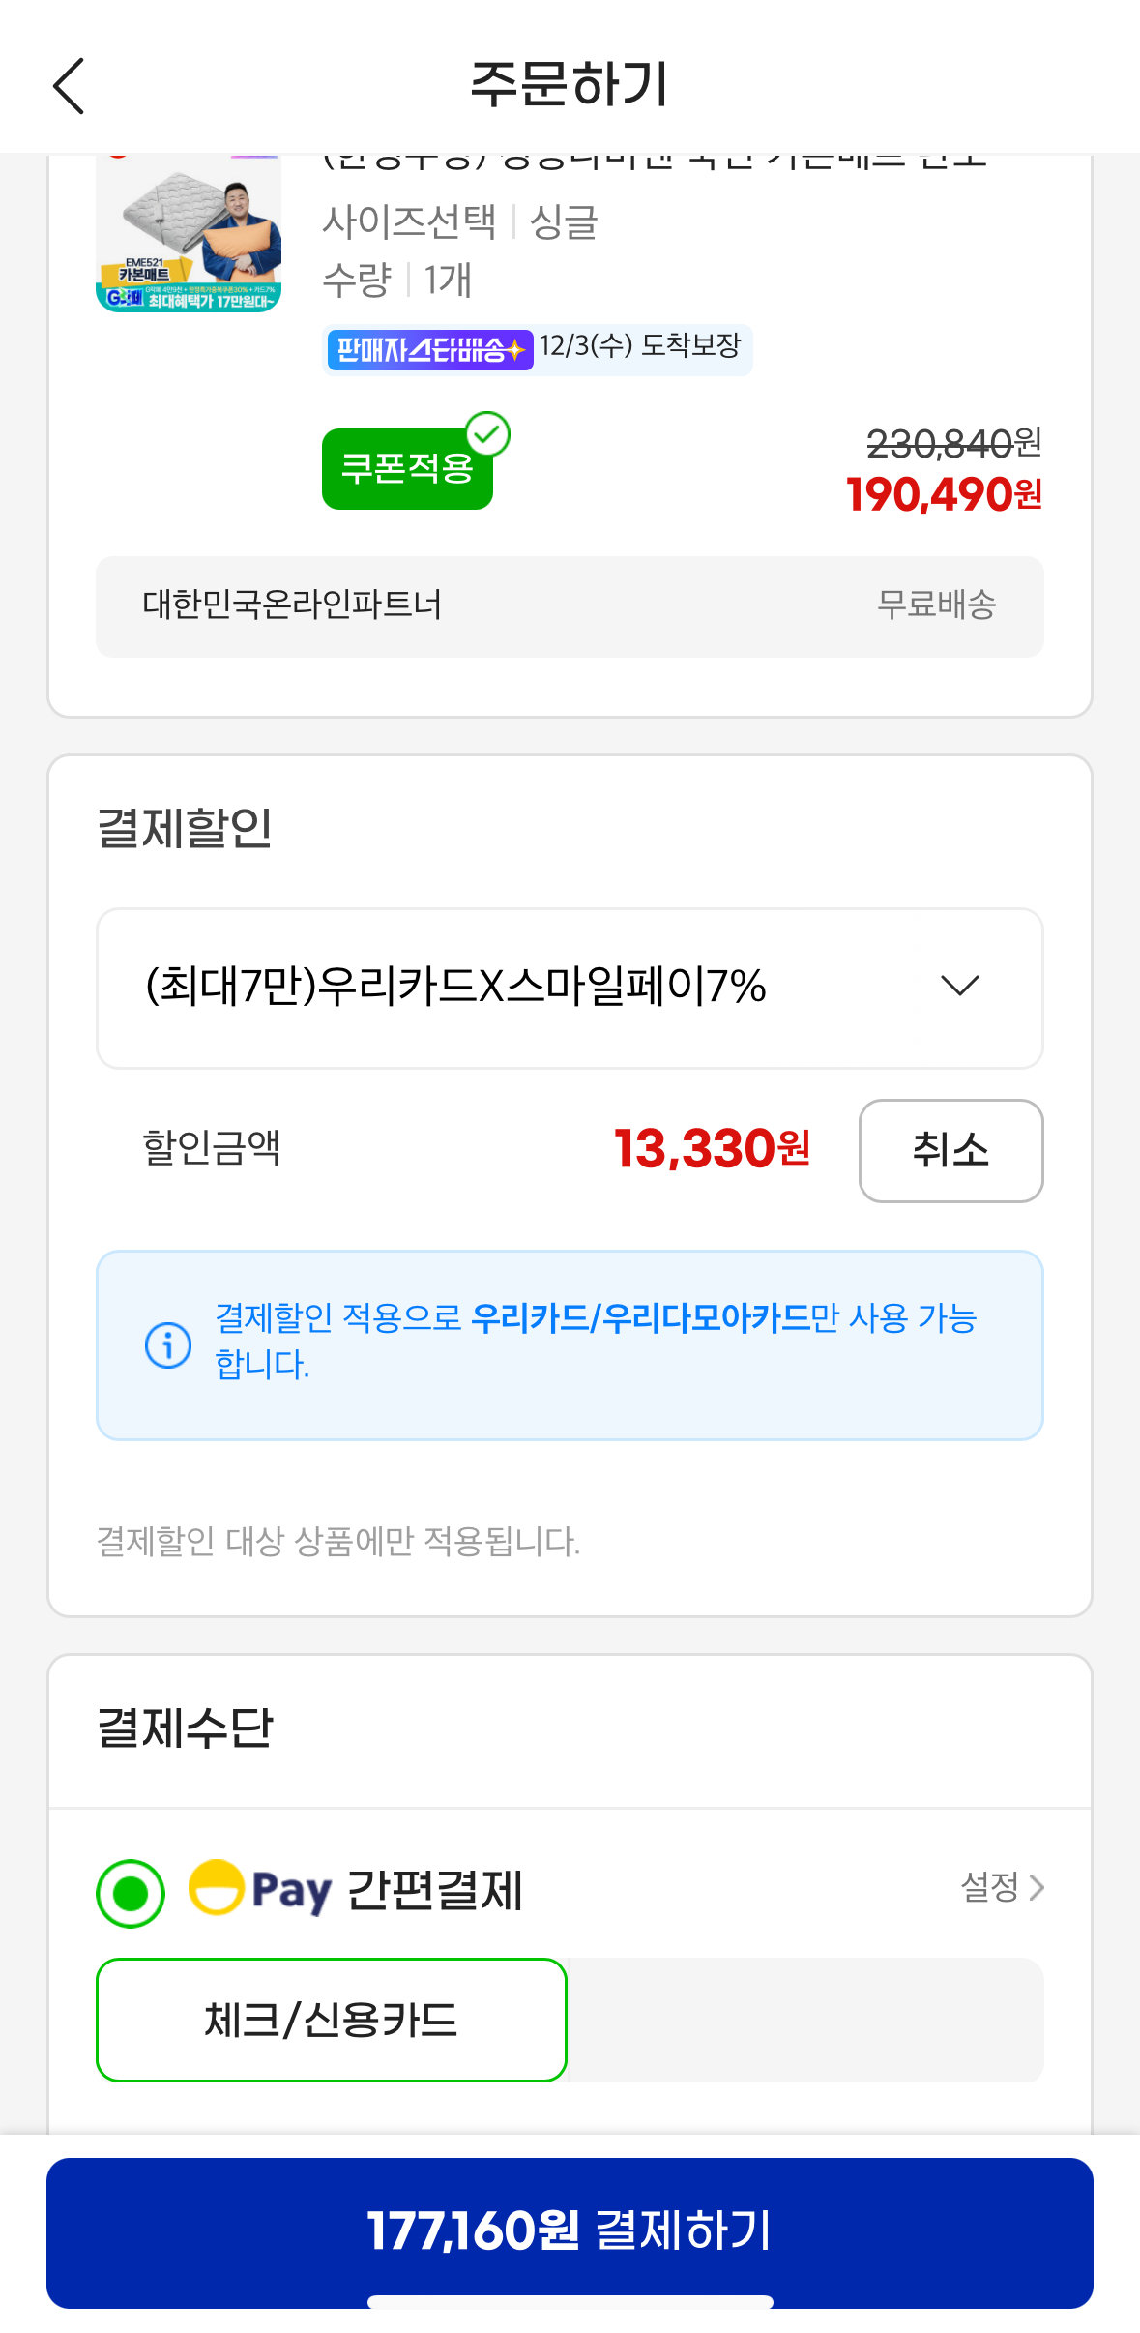Tap the 판매자스타배송 delivery badge

429,349
